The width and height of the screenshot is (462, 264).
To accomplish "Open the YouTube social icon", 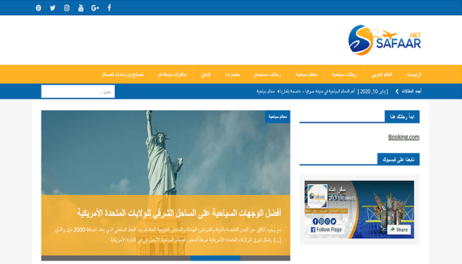I will 81,8.
